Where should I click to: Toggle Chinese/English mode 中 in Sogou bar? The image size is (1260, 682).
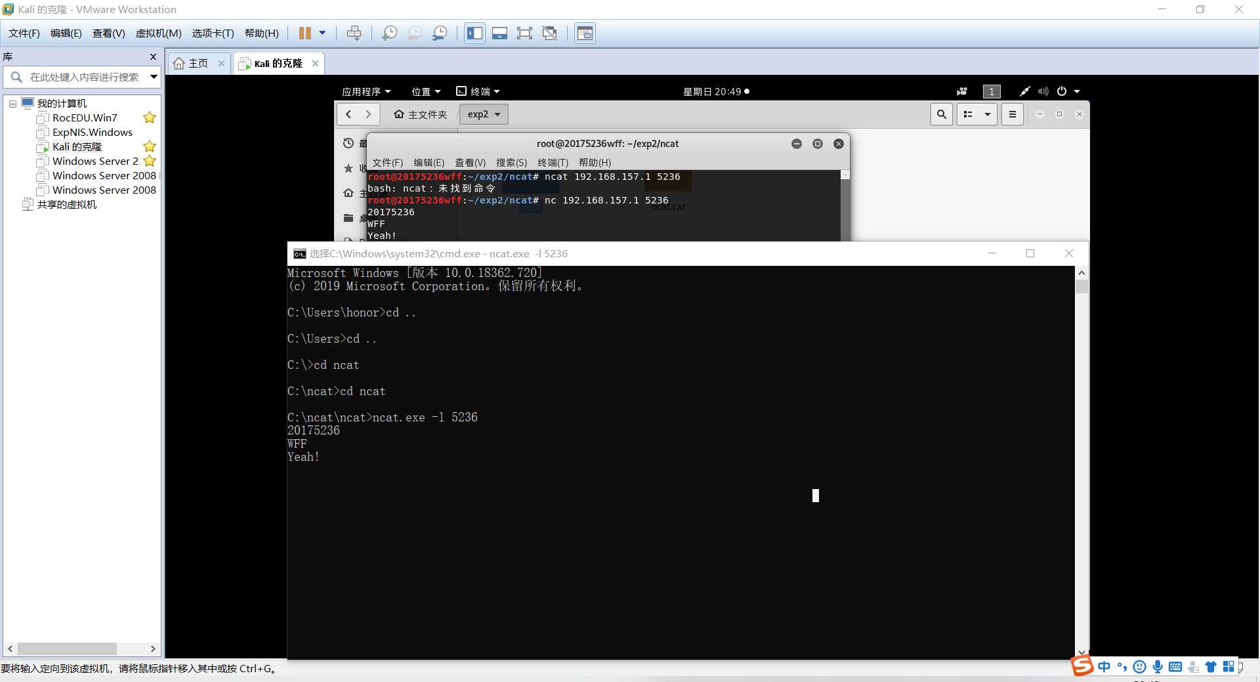[x=1104, y=667]
